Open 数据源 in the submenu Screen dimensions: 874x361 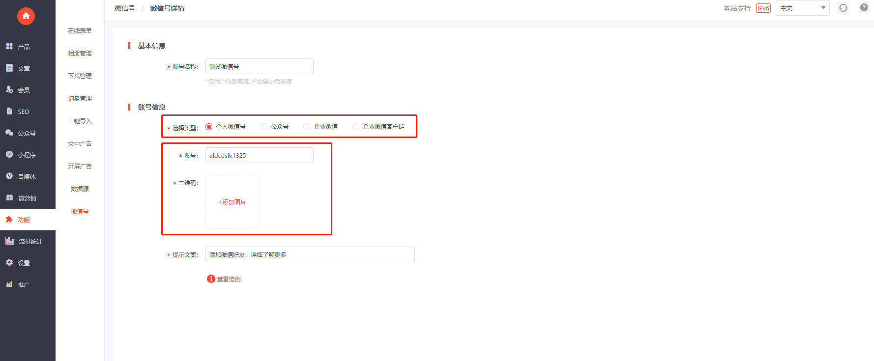tap(80, 189)
